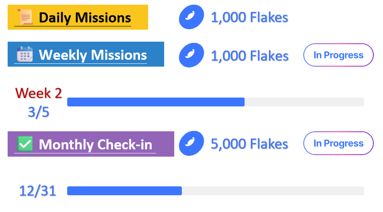Image resolution: width=383 pixels, height=212 pixels.
Task: Select the red Week 2 label
Action: (38, 93)
